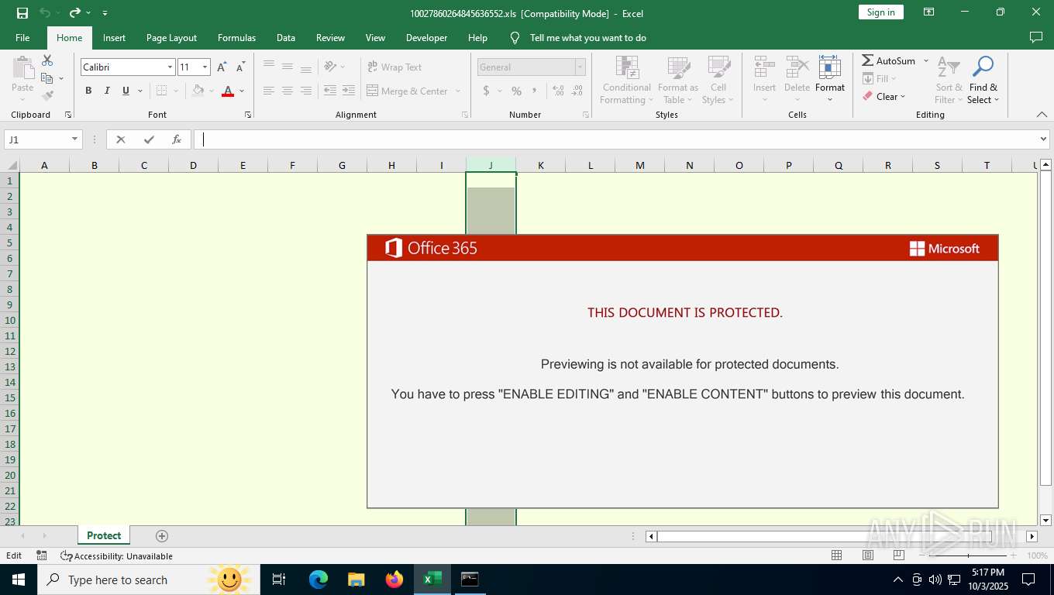
Task: Switch to the Developer tab
Action: pos(426,37)
